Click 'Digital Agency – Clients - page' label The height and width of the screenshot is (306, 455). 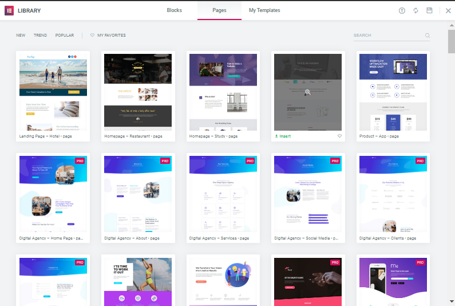click(387, 238)
